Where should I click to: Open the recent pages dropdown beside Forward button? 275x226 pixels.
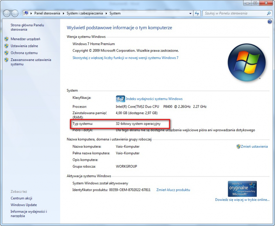tap(21, 13)
